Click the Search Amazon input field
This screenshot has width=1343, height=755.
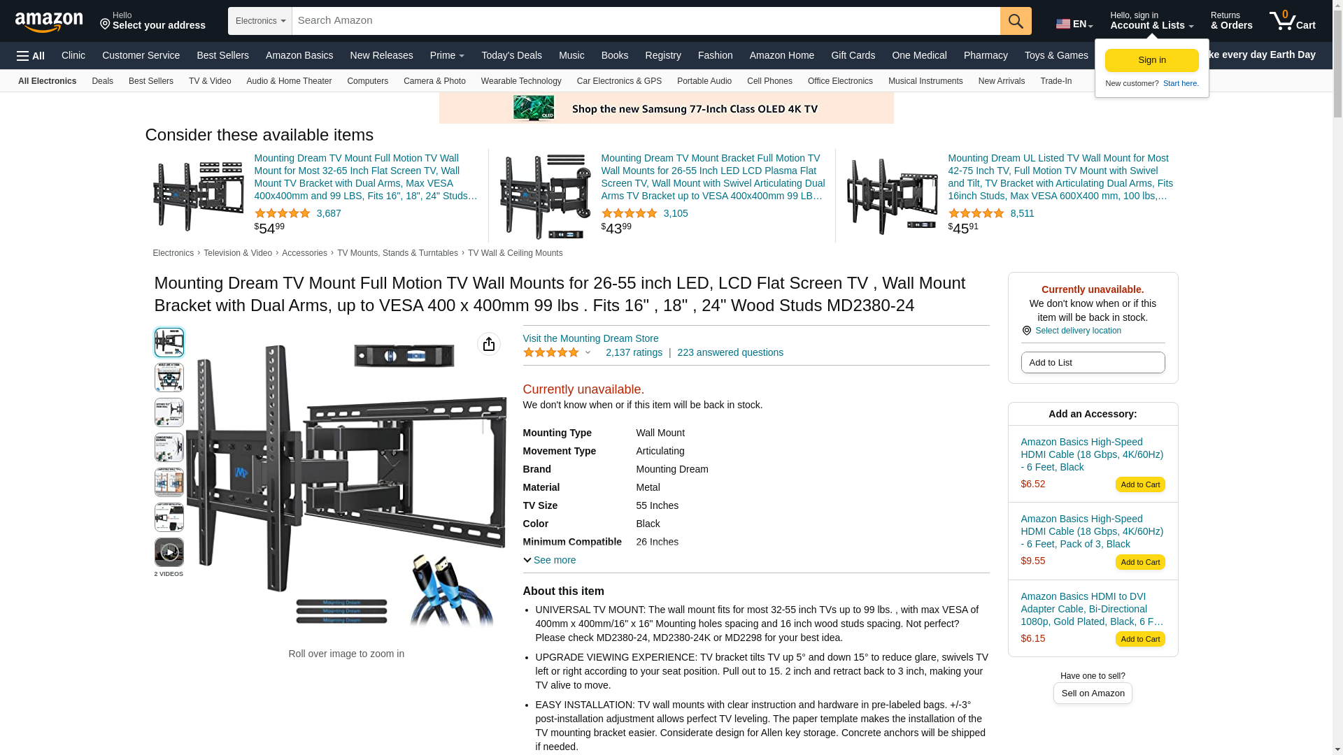click(x=646, y=21)
